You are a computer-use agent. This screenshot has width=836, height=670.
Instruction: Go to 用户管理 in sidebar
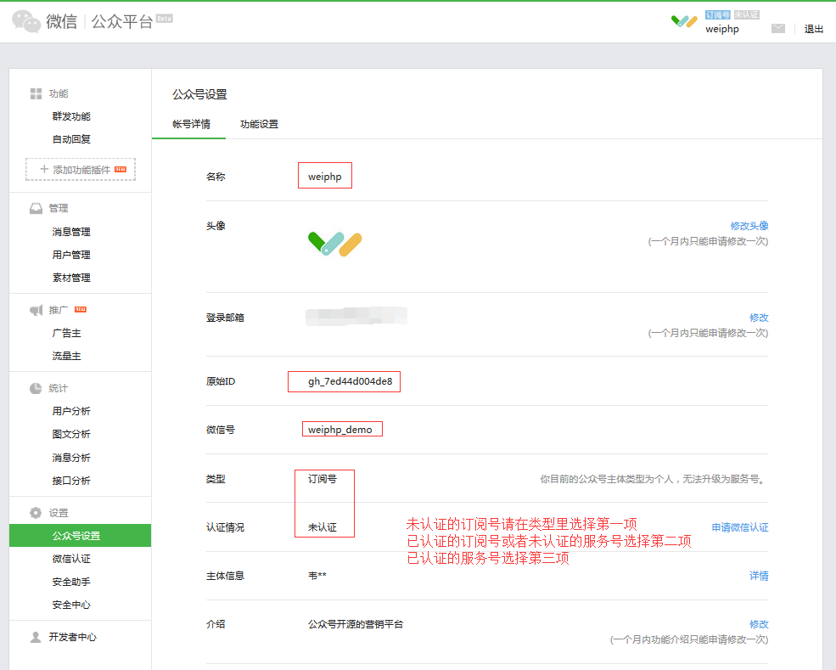pyautogui.click(x=71, y=255)
